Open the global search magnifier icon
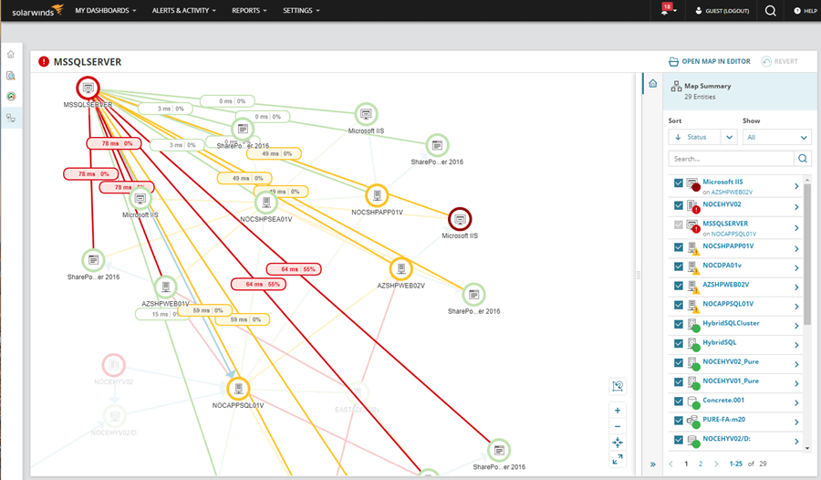821x480 pixels. [770, 10]
